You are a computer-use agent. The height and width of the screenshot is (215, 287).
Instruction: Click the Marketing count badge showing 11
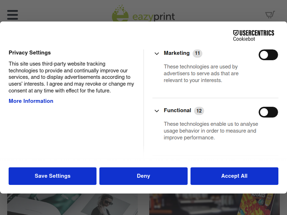(x=197, y=53)
